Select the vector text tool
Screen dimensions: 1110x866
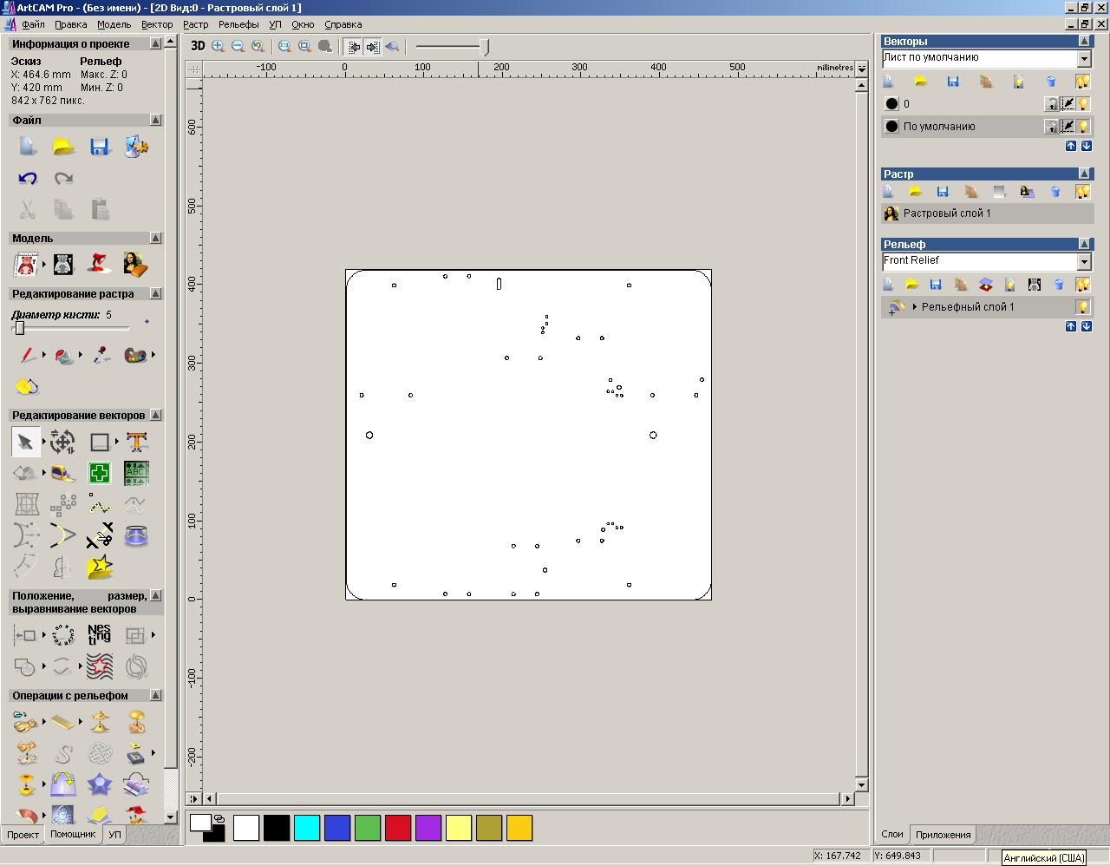(x=136, y=442)
